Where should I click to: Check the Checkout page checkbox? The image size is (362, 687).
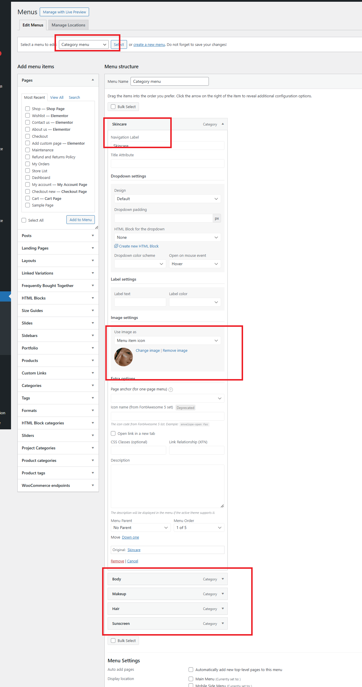28,136
